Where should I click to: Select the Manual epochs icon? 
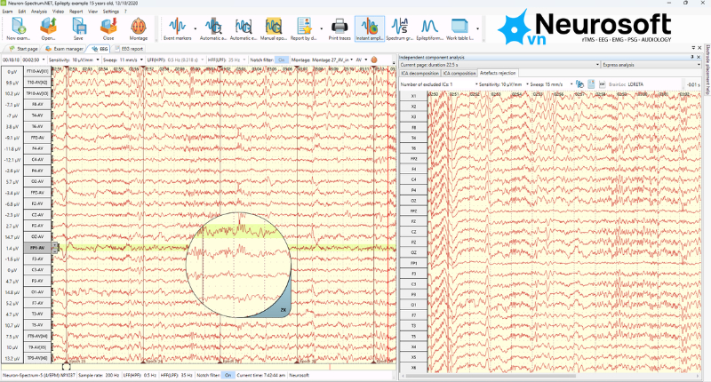coord(274,27)
